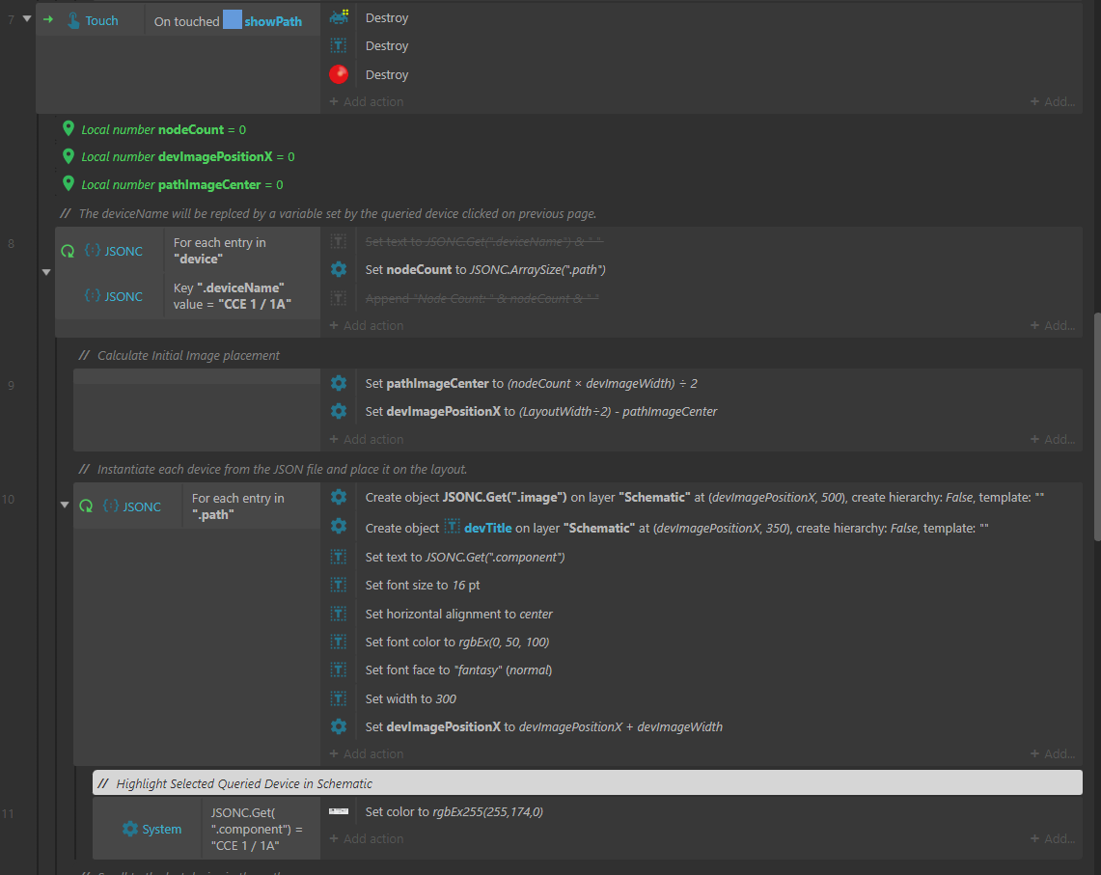Click the text object icon on second Destroy action

pos(339,45)
